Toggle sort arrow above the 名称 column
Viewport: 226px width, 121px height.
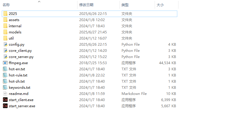point(39,1)
